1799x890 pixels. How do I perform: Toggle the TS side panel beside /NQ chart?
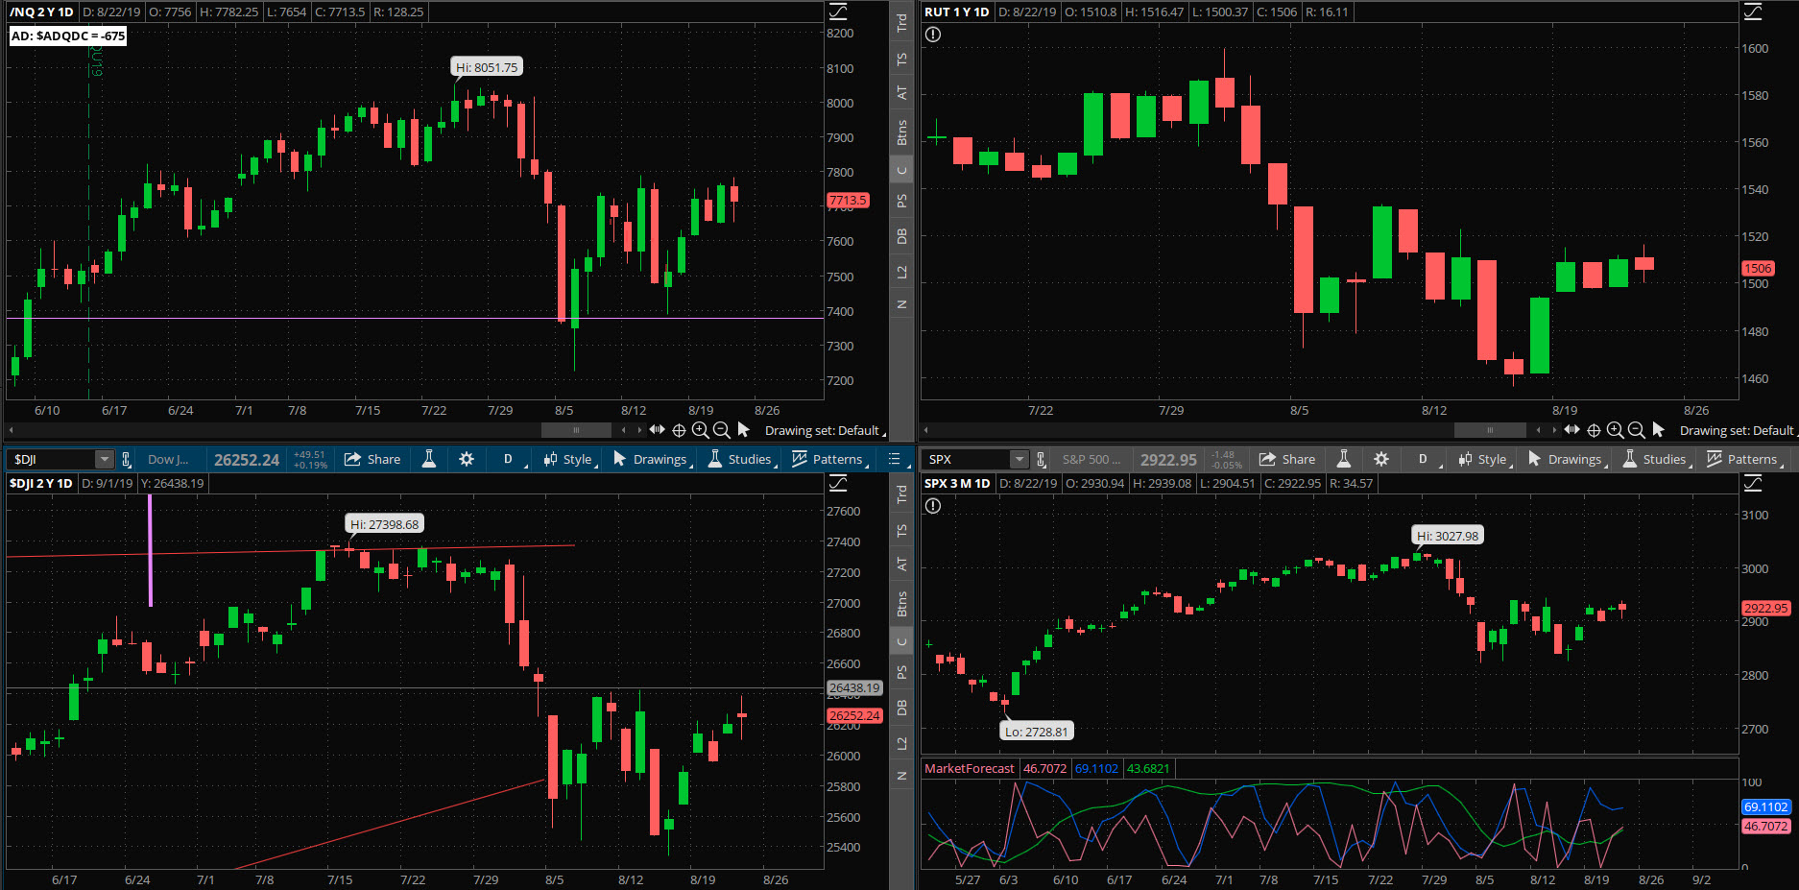pos(901,59)
